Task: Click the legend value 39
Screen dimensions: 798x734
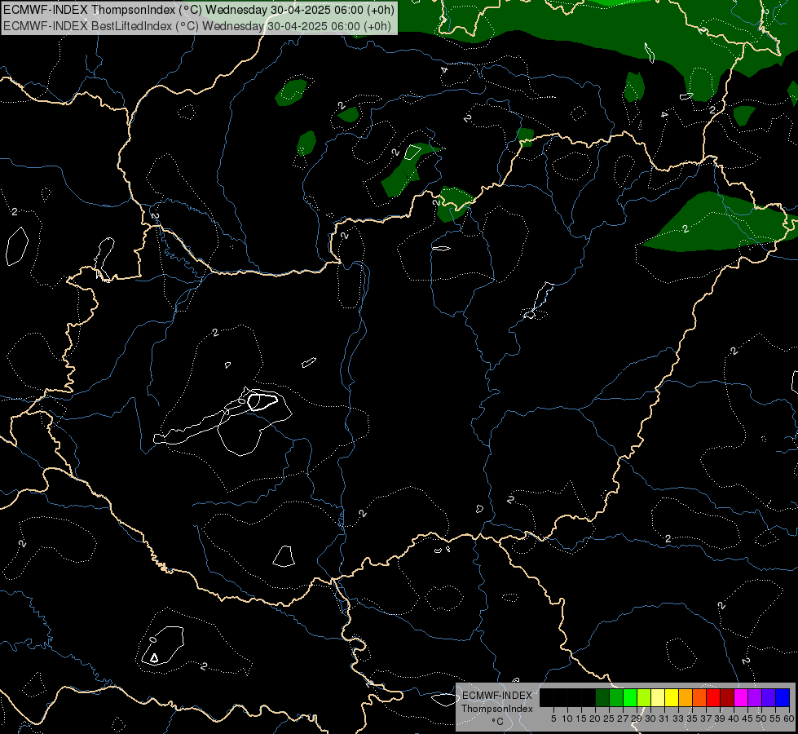Action: coord(720,719)
